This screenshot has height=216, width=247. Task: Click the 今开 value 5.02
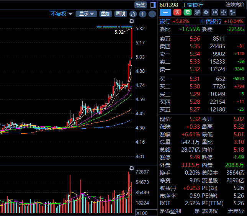click(239, 119)
